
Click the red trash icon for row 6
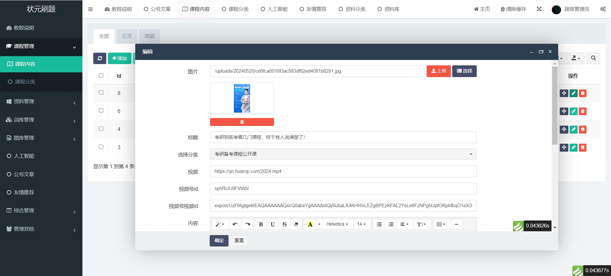pyautogui.click(x=583, y=111)
